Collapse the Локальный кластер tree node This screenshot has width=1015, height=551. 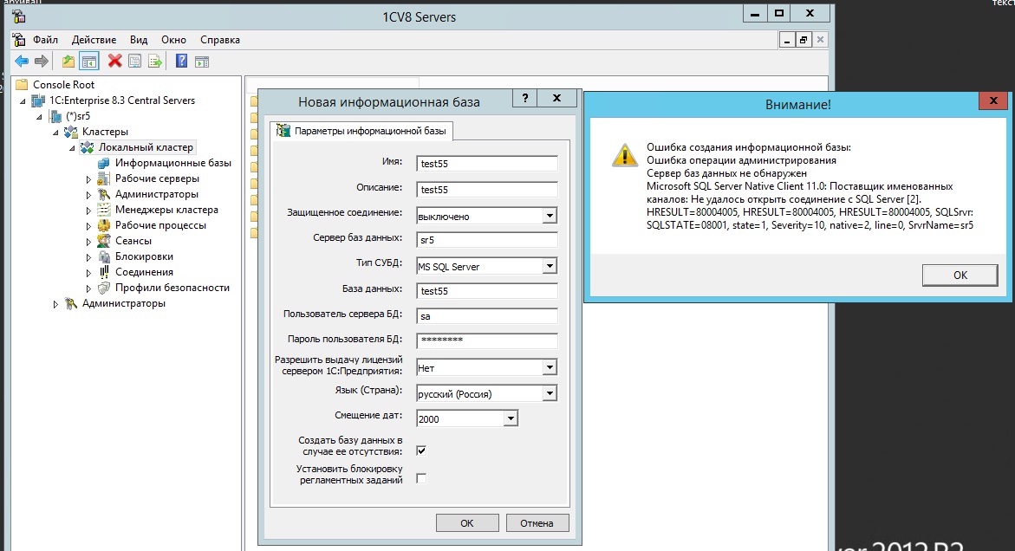[x=72, y=148]
